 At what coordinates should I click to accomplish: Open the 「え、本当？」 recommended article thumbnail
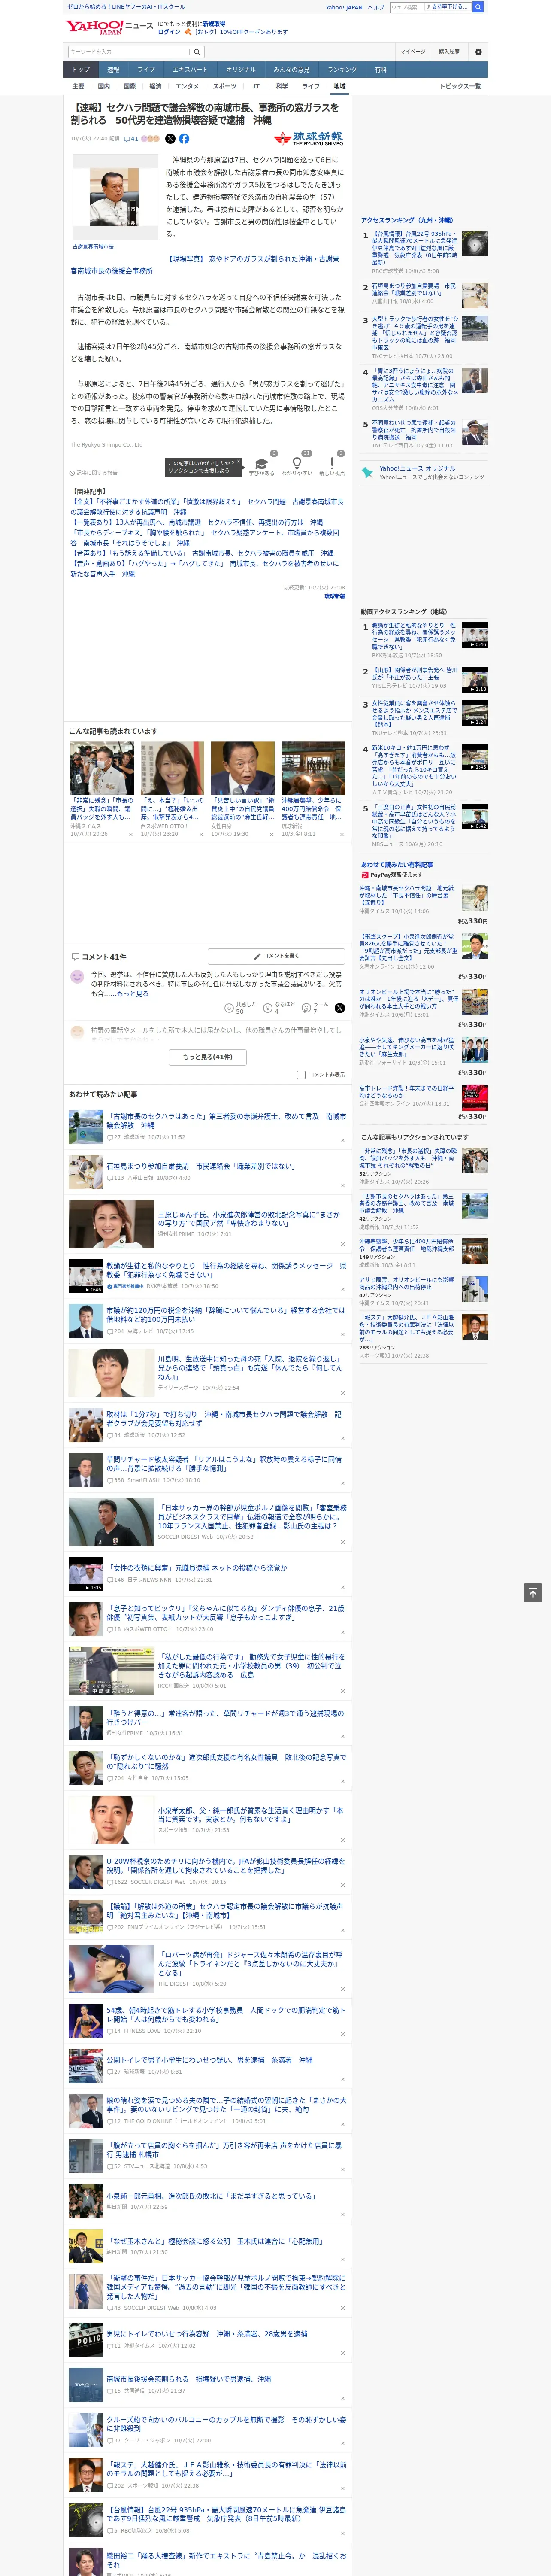point(172,768)
